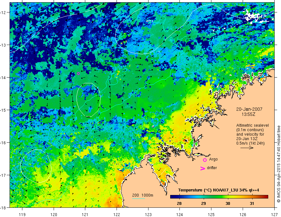Click the '-16' latitude axis label
Screen dimensions: 281x217
pos(3,143)
